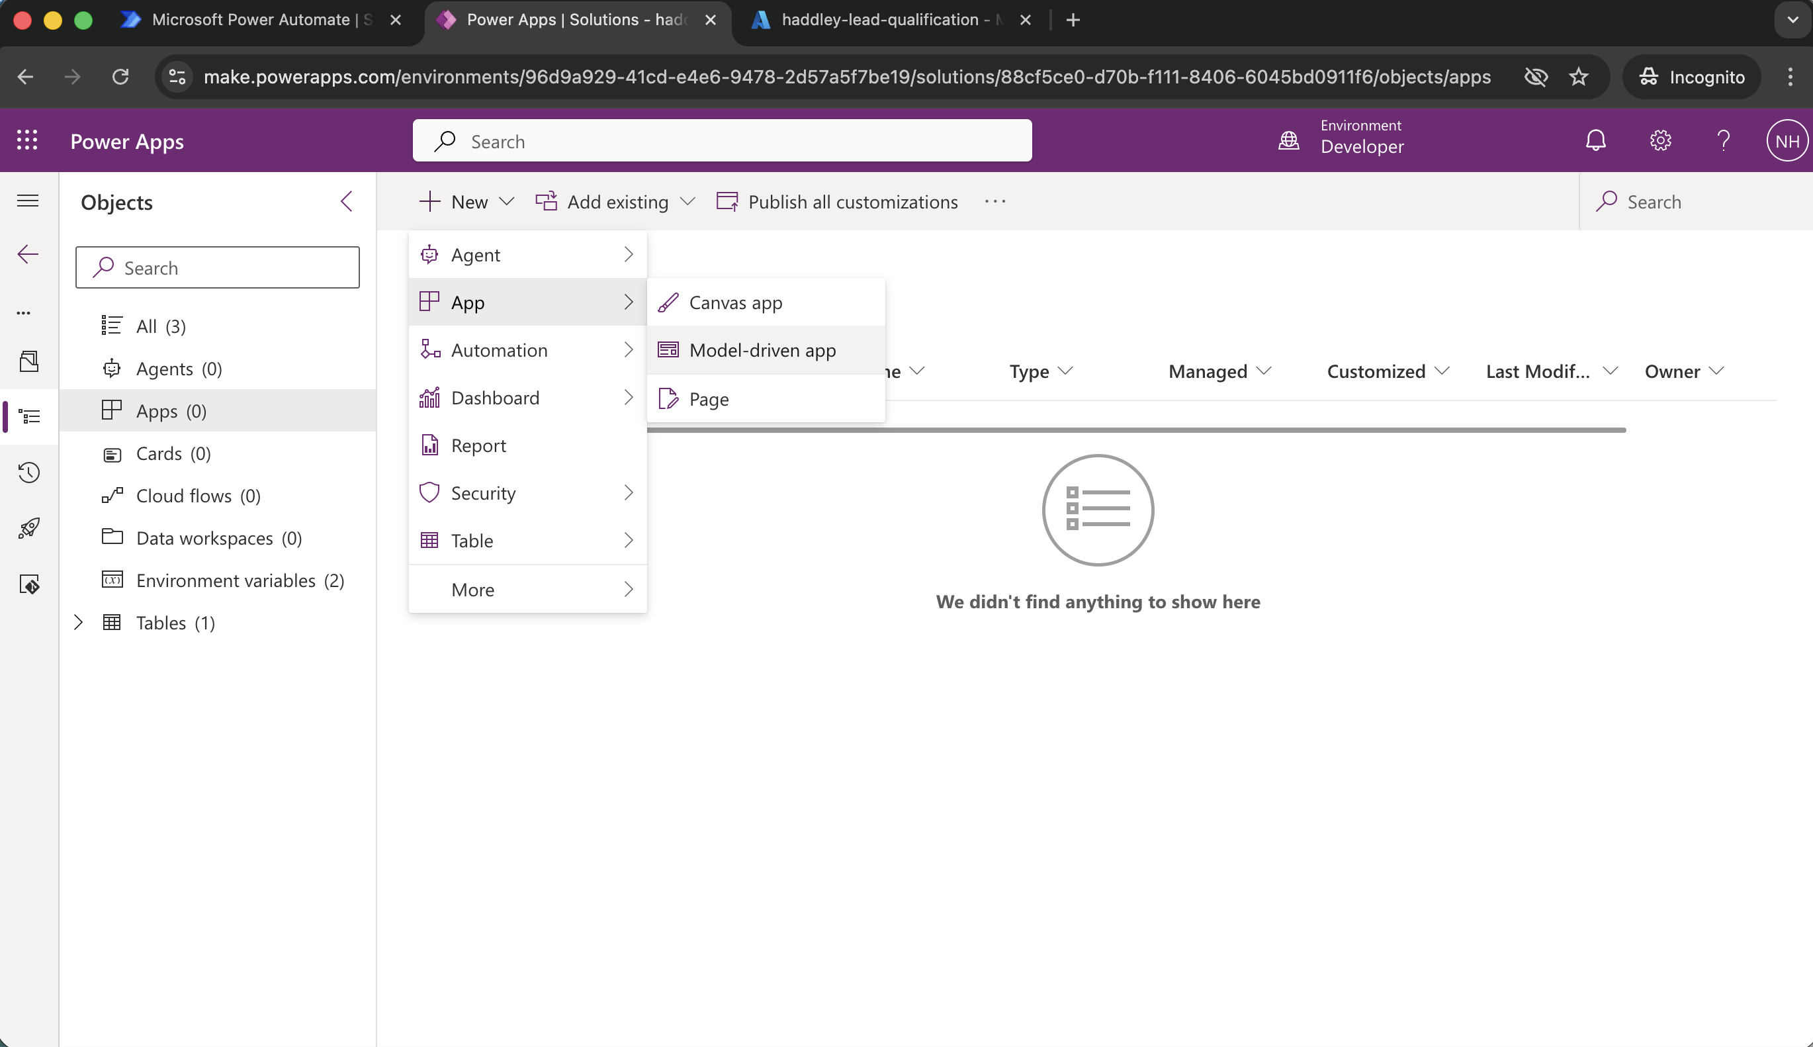The image size is (1813, 1047).
Task: Open the Table submenu
Action: tap(527, 541)
